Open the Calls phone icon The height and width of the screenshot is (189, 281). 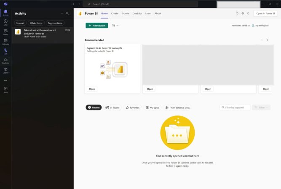tap(5, 51)
